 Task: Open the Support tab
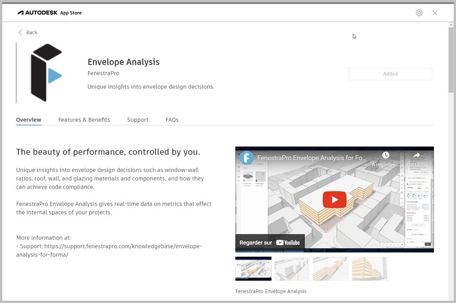tap(138, 120)
